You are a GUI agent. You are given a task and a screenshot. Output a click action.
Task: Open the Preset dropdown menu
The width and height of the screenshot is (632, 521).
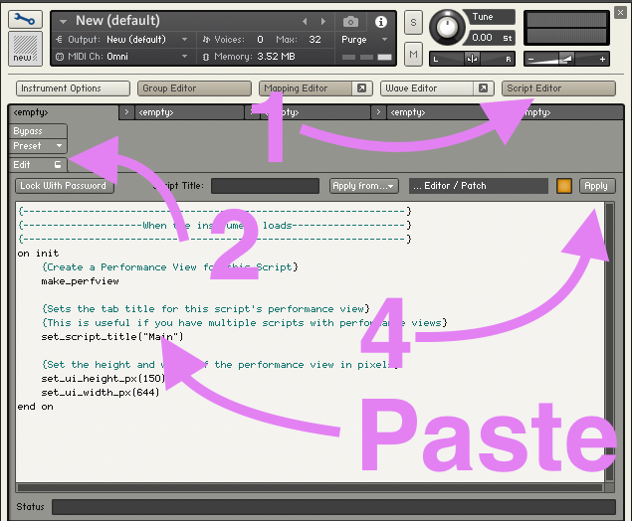pos(38,146)
